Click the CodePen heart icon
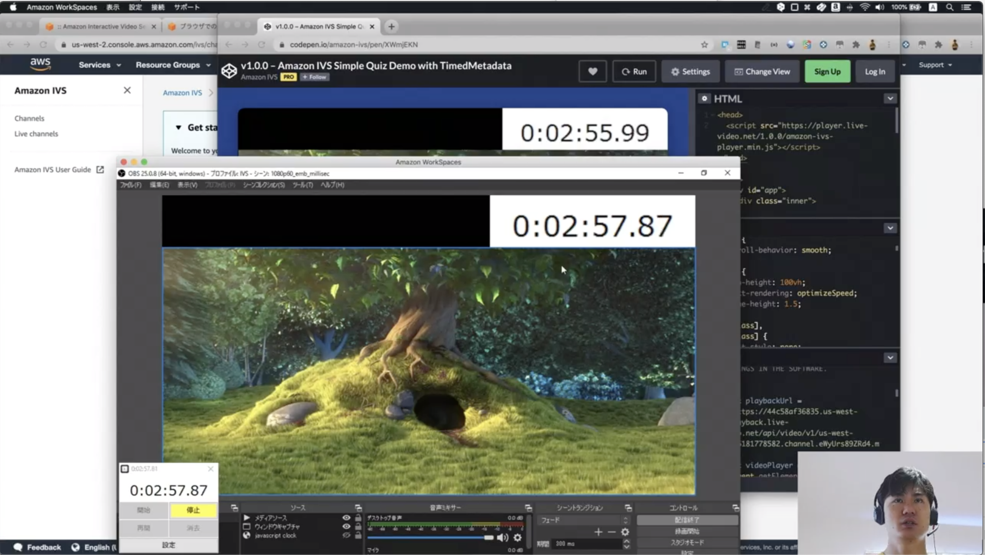The height and width of the screenshot is (555, 985). pos(592,71)
